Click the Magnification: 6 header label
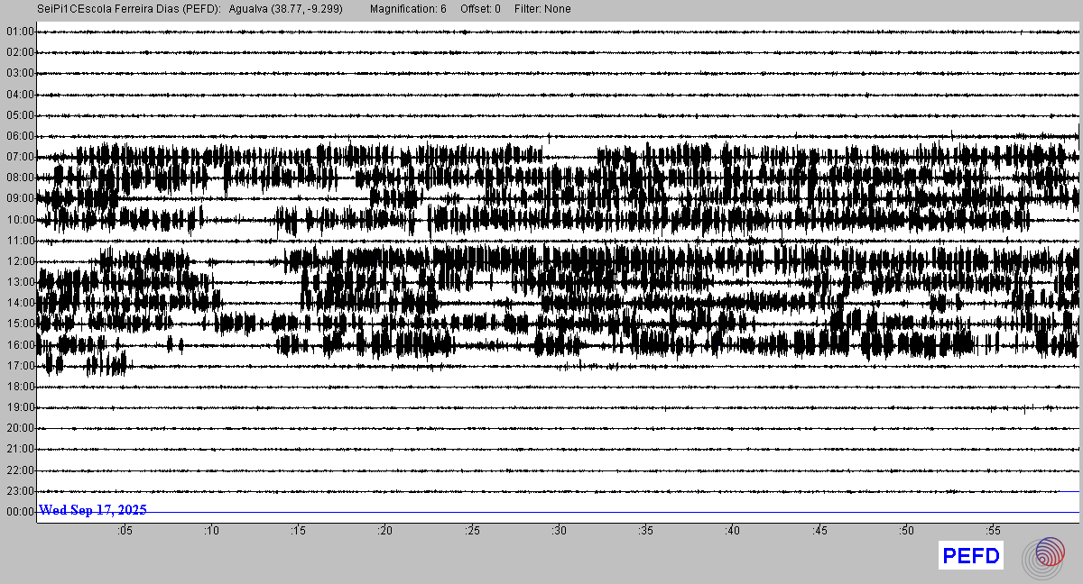 point(408,9)
